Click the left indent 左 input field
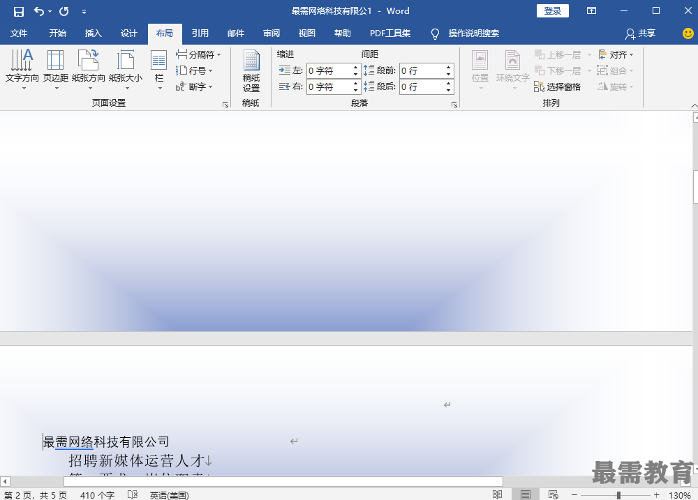 (x=329, y=70)
